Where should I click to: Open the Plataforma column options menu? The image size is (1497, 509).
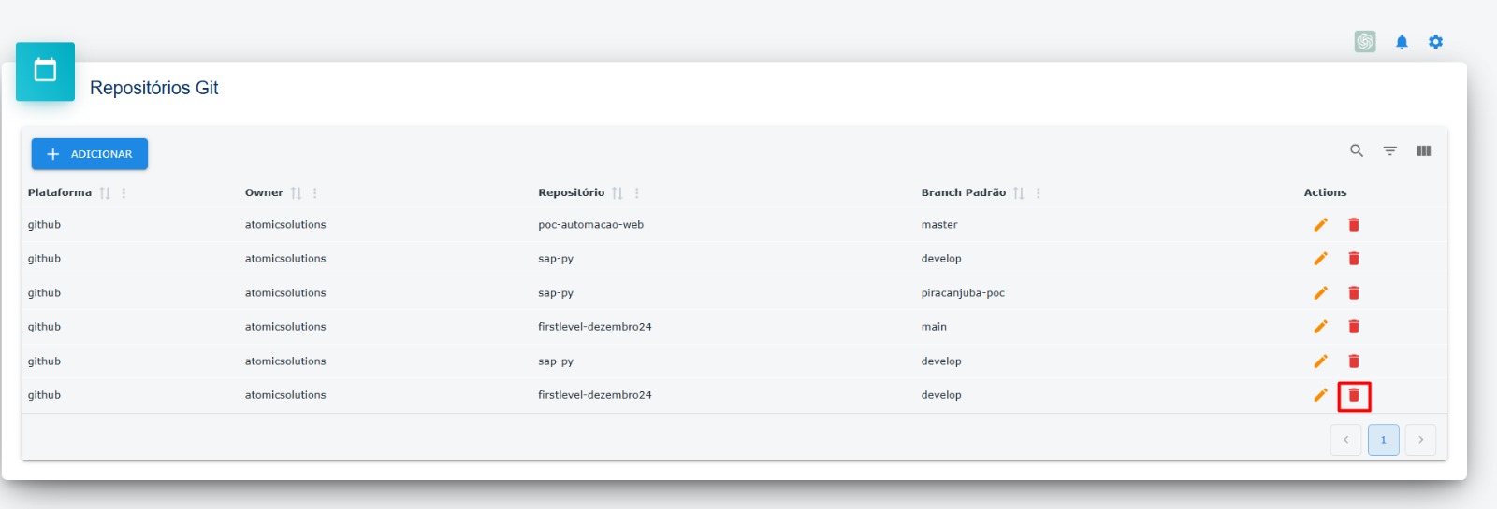tap(124, 193)
